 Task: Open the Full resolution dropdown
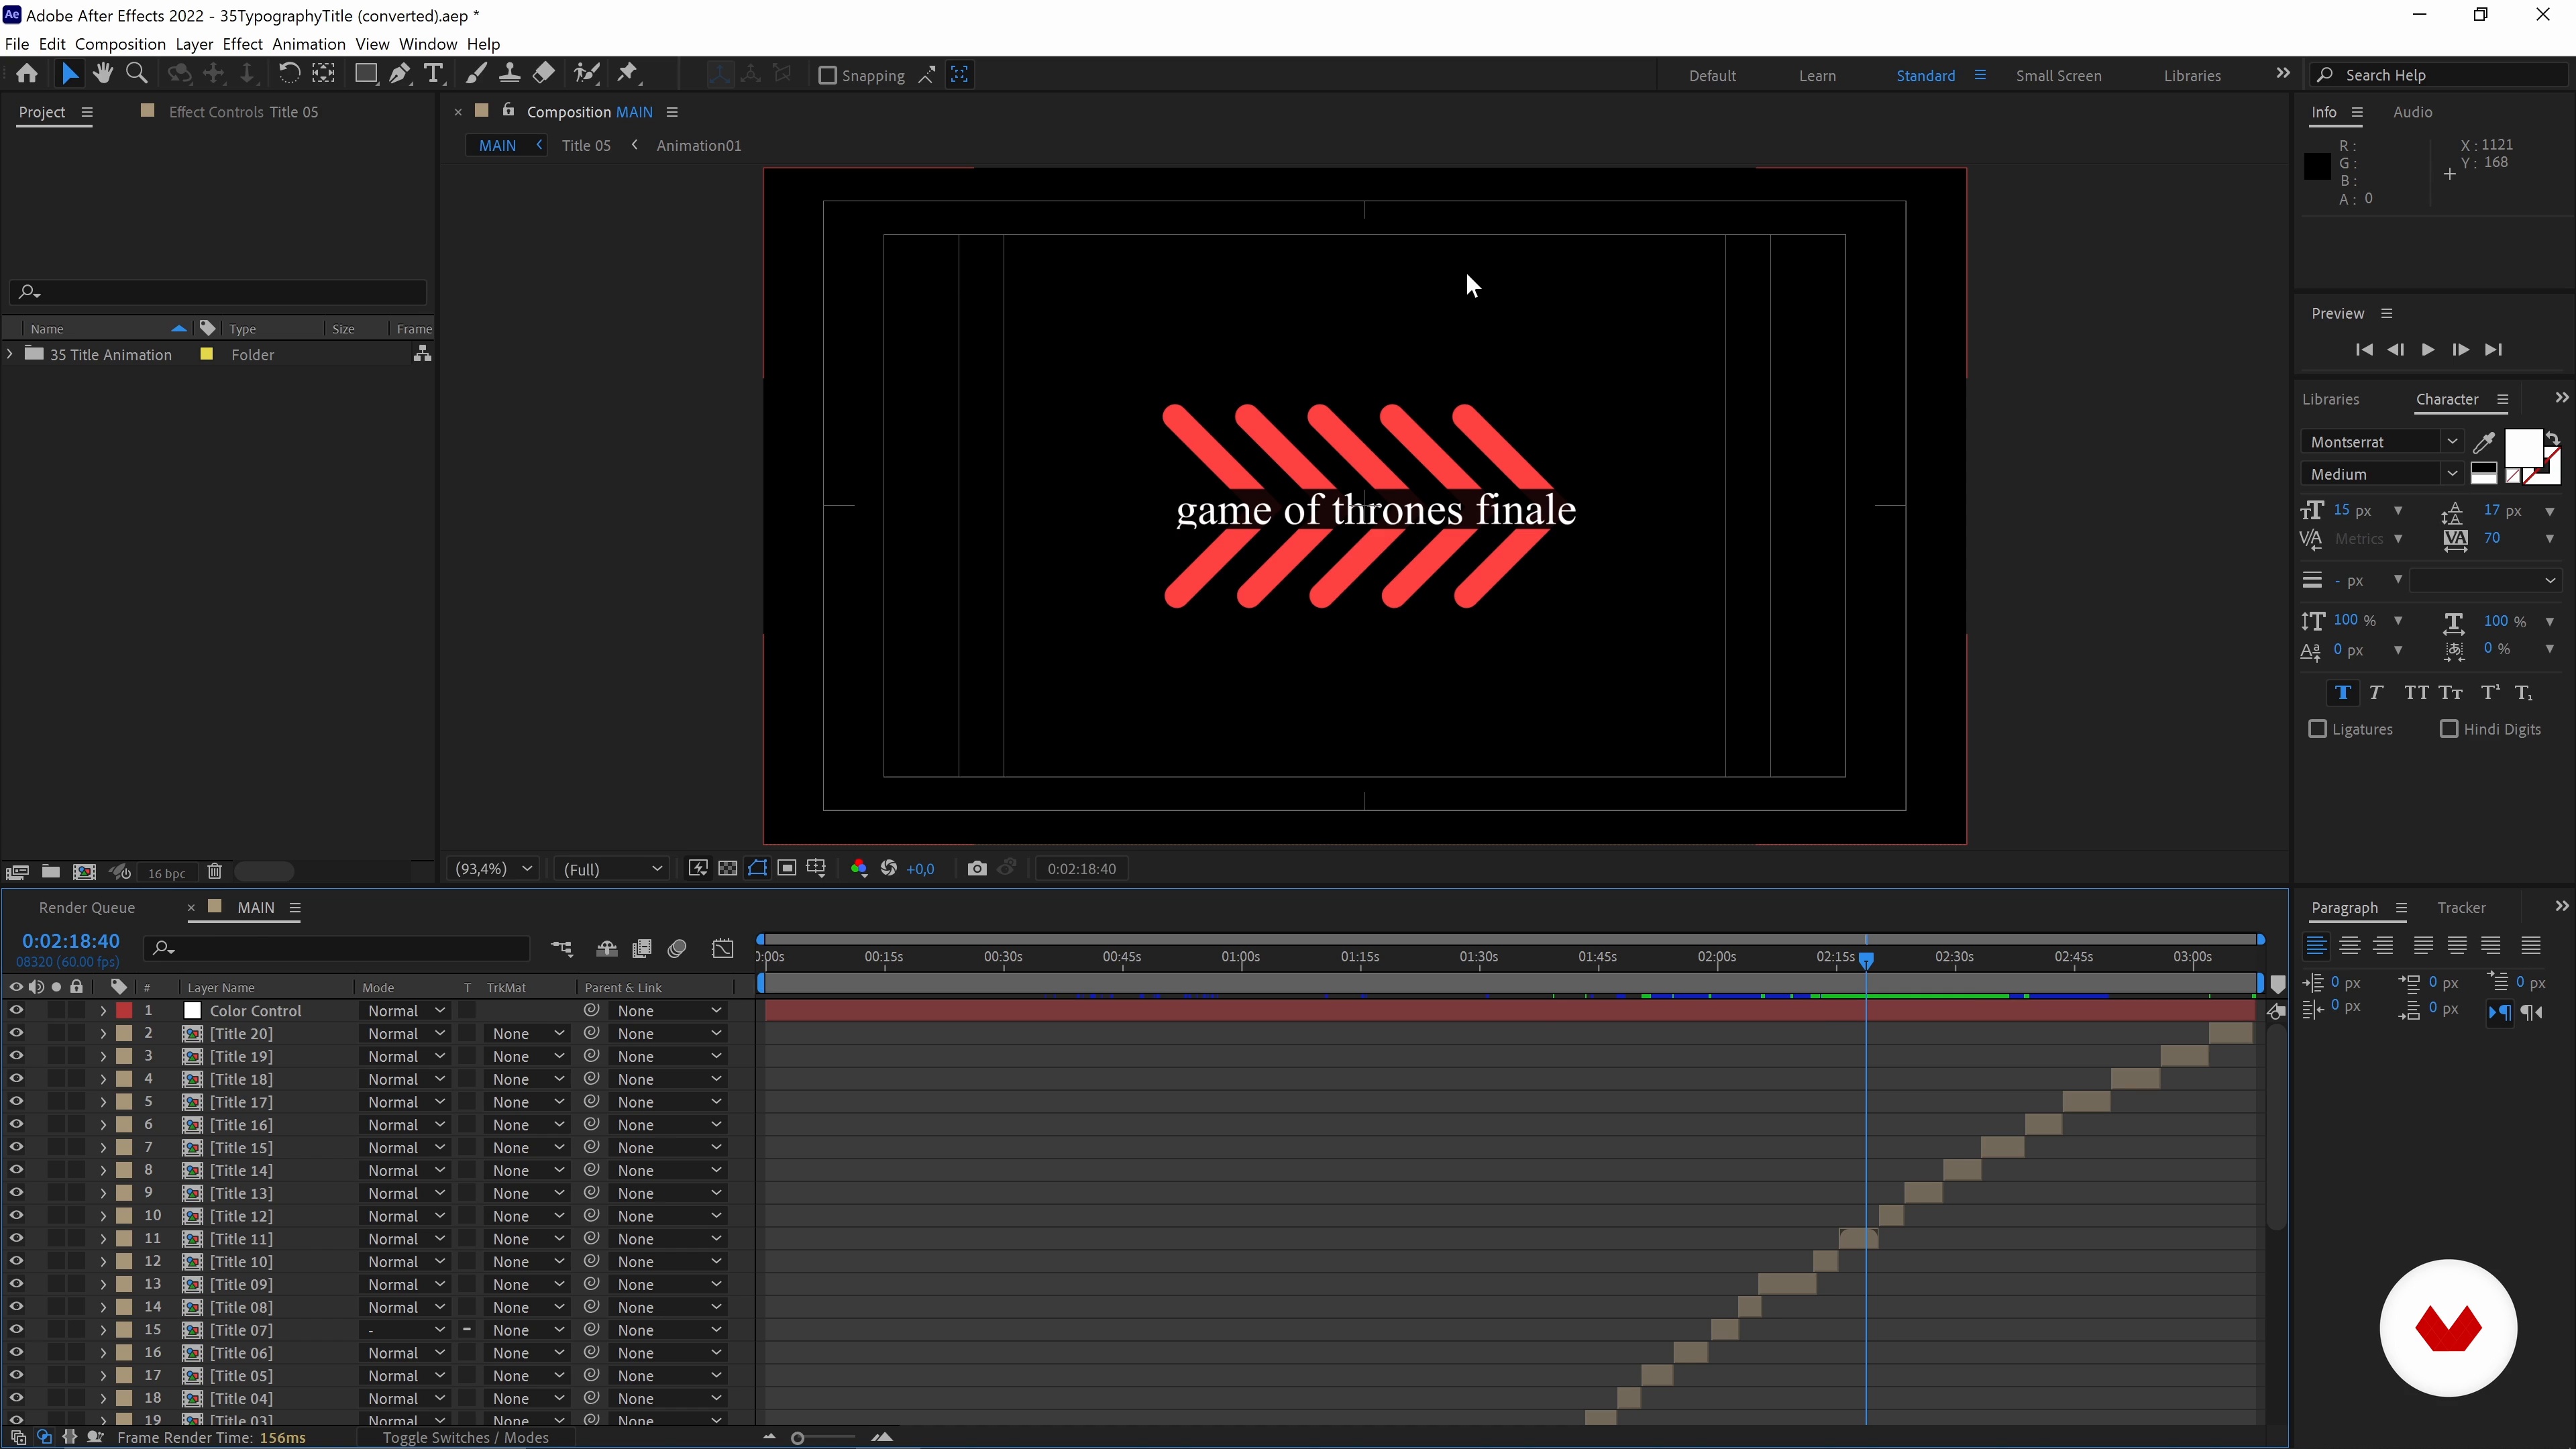612,868
